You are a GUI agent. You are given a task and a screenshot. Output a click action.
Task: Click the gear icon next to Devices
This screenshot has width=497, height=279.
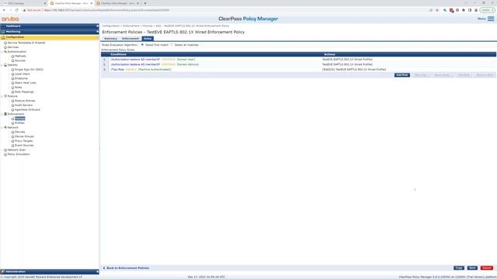(x=12, y=132)
